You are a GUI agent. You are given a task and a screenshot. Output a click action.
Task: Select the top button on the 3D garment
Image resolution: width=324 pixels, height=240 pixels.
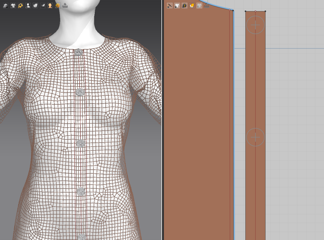(79, 53)
